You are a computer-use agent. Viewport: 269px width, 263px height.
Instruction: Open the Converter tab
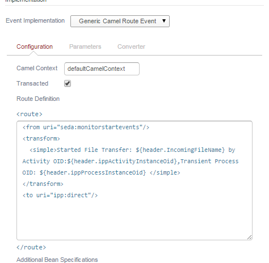click(131, 46)
